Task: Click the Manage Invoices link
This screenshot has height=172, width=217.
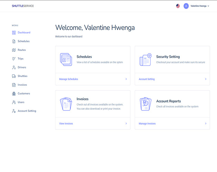Action: coord(147,123)
